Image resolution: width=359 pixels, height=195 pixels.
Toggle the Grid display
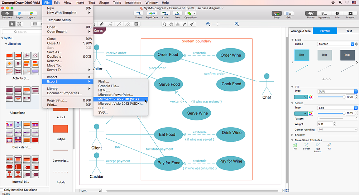(x=289, y=14)
